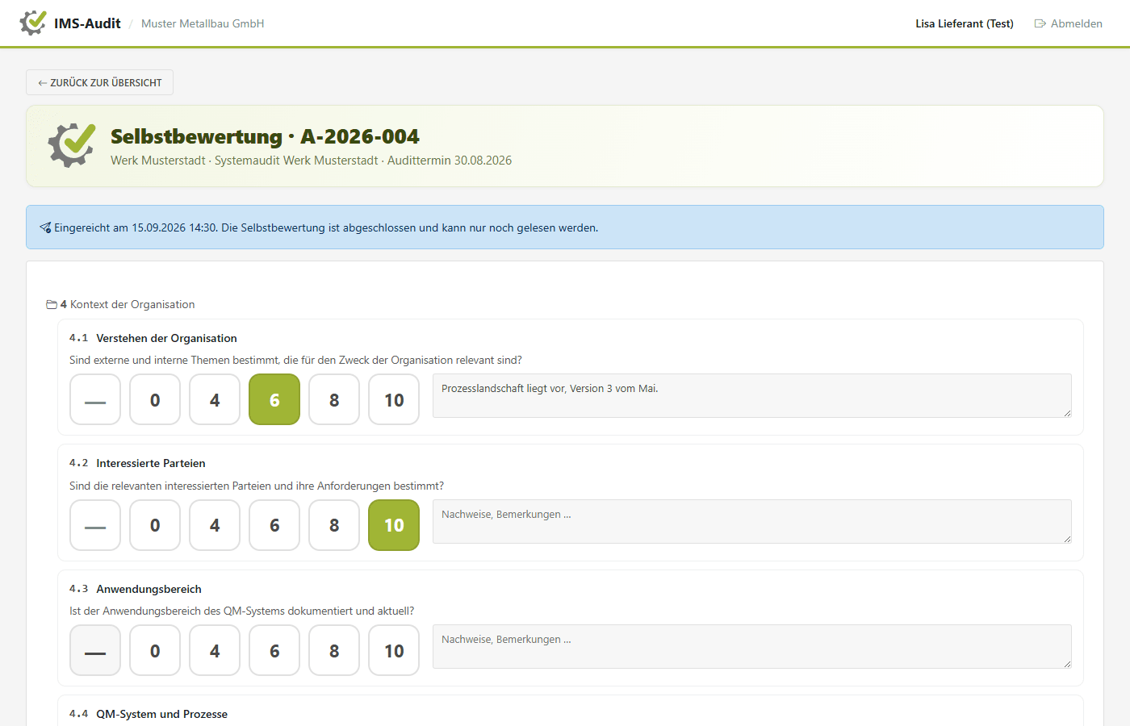Click the paper plane icon in the blue banner
This screenshot has width=1130, height=726.
coord(45,227)
